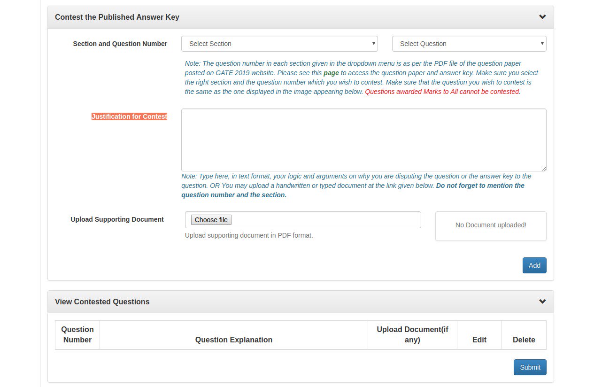Click the 'Contest the Published Answer Key' heading

pos(117,17)
